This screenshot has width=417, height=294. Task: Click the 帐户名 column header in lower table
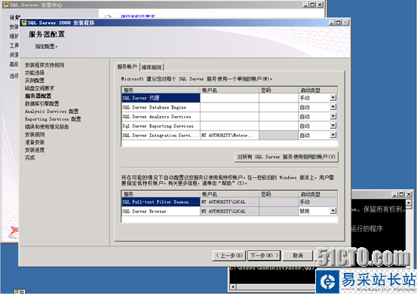point(229,194)
